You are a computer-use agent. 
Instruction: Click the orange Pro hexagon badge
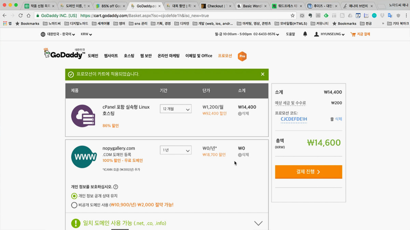(242, 56)
